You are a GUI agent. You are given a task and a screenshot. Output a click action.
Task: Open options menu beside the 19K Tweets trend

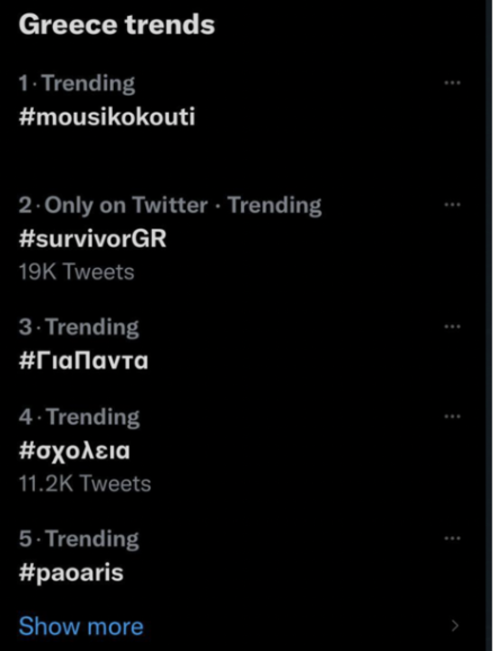pyautogui.click(x=453, y=205)
